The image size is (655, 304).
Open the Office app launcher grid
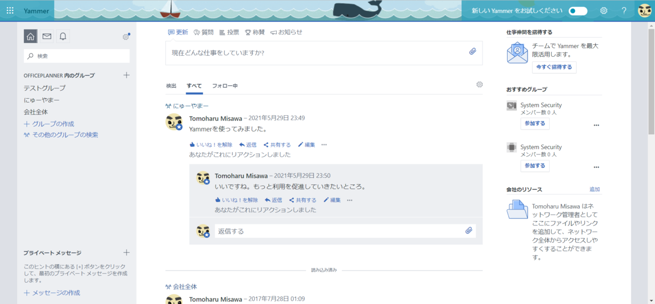(10, 10)
